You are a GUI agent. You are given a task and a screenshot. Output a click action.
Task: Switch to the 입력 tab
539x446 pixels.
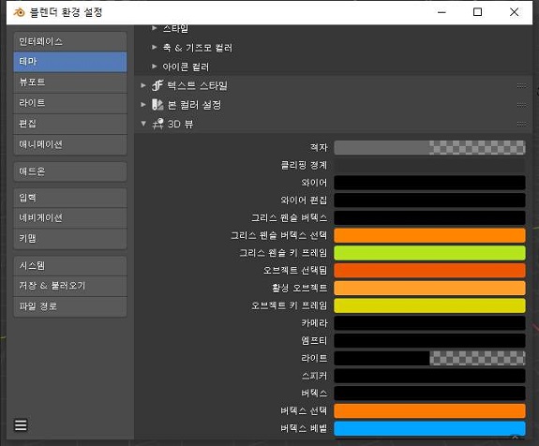(70, 198)
